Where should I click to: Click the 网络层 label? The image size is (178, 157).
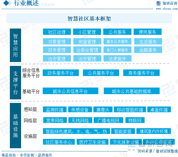[30, 120]
